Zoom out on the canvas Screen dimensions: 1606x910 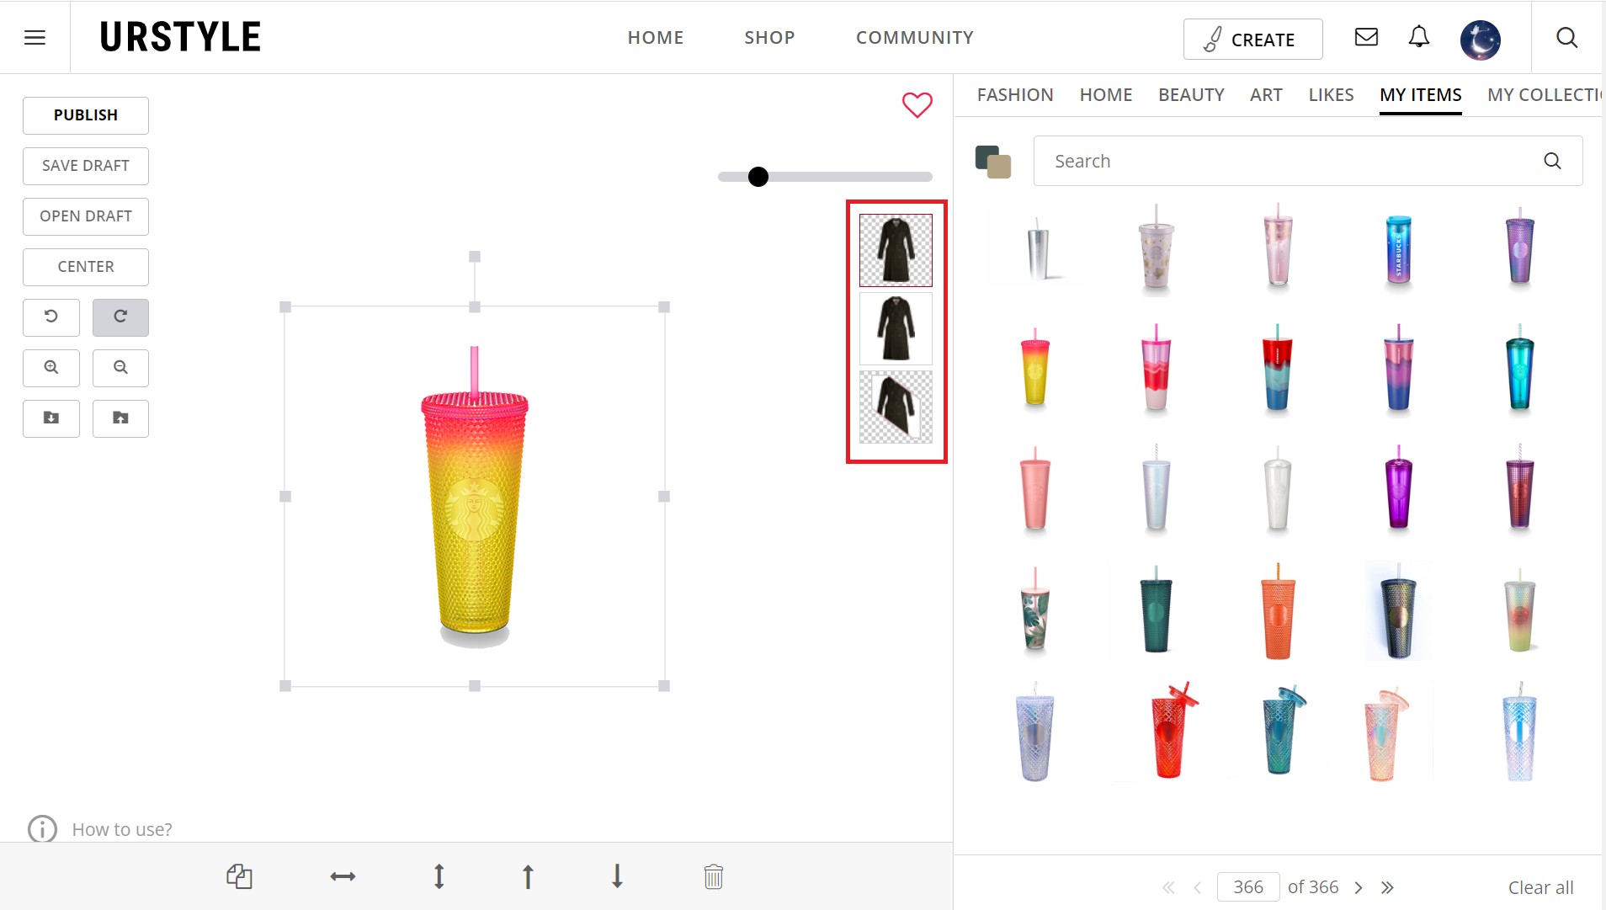pyautogui.click(x=120, y=368)
